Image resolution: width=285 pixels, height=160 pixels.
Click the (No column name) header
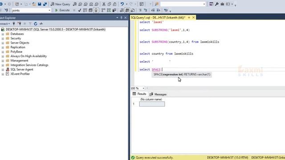pyautogui.click(x=151, y=100)
